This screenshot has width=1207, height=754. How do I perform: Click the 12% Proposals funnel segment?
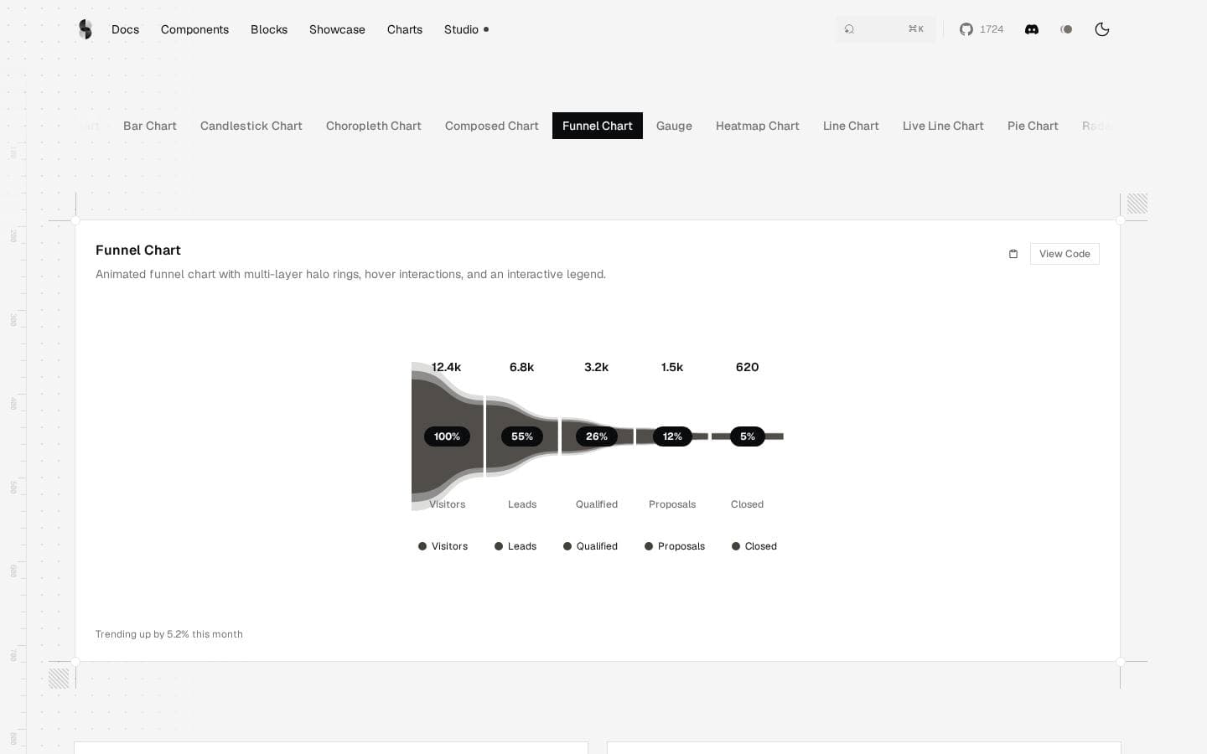(x=672, y=436)
